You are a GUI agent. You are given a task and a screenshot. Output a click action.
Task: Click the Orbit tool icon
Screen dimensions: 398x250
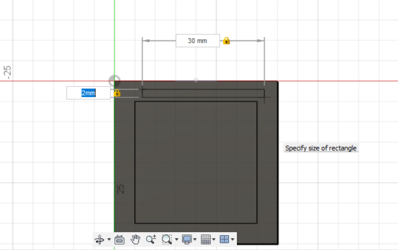click(x=99, y=239)
